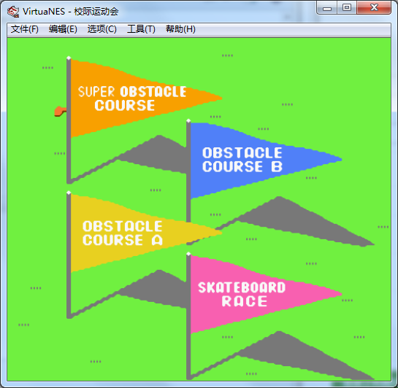Minimize the VirtuaNES window
The height and width of the screenshot is (388, 398).
(327, 8)
